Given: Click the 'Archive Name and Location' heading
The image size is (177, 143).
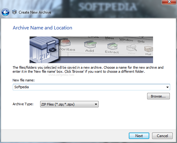Looking at the screenshot, I should coord(42,28).
